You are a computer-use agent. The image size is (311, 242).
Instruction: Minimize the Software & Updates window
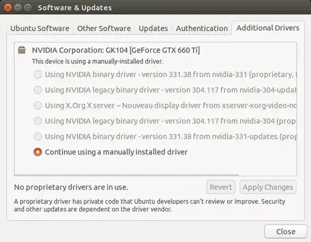[18, 7]
